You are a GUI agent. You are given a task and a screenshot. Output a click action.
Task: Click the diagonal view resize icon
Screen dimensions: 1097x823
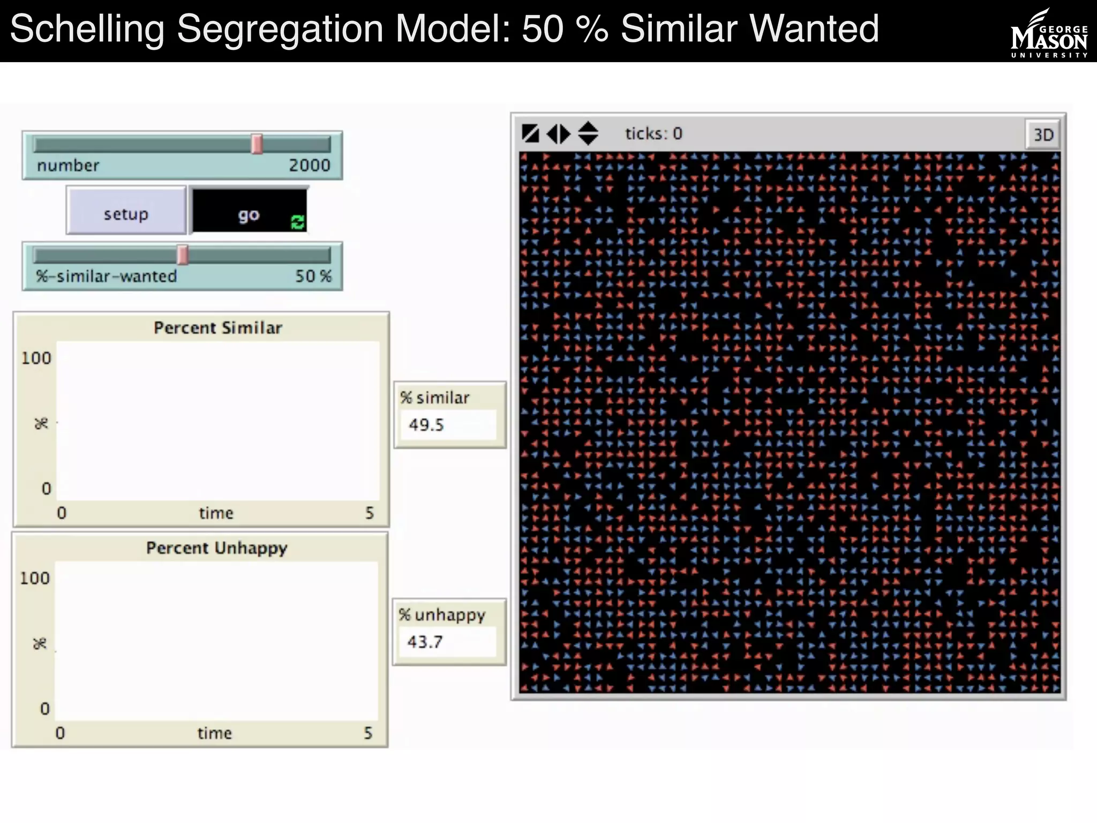pyautogui.click(x=530, y=133)
